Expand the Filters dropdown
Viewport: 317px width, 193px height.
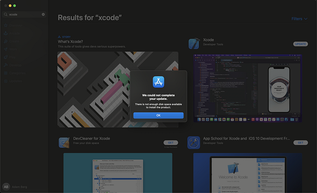click(x=299, y=19)
